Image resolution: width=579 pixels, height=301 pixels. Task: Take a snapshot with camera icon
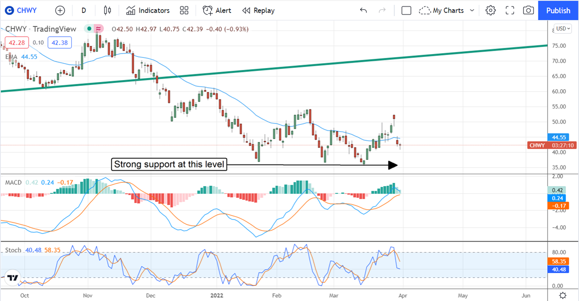click(x=529, y=10)
